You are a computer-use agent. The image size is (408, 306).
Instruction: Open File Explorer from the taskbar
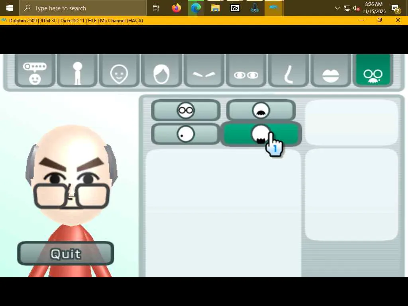pyautogui.click(x=216, y=8)
